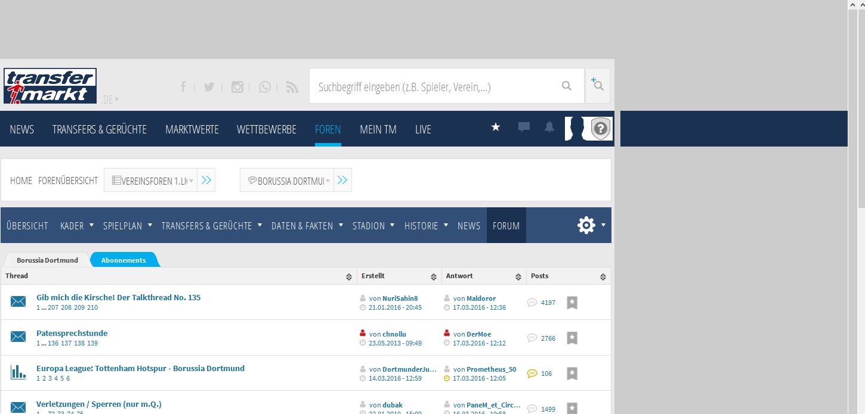Open the Wettbewerbe main menu item
The width and height of the screenshot is (865, 414).
(x=267, y=129)
